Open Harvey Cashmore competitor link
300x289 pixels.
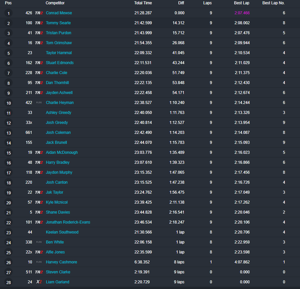[x=61, y=262]
